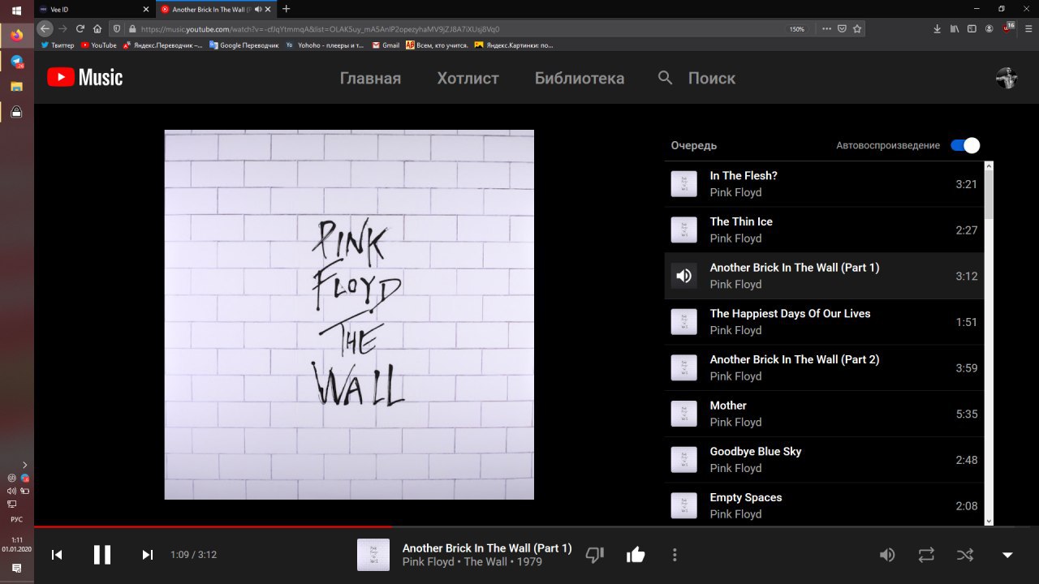Click the Поиск search label

coord(712,78)
